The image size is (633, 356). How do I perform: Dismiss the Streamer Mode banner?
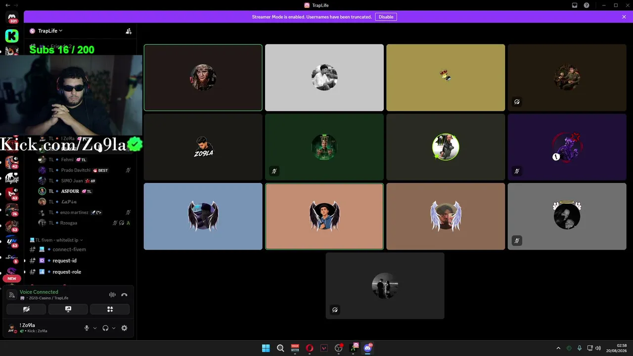[624, 17]
